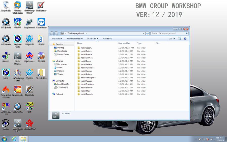Click the New folder button
This screenshot has width=227, height=142.
107,39
